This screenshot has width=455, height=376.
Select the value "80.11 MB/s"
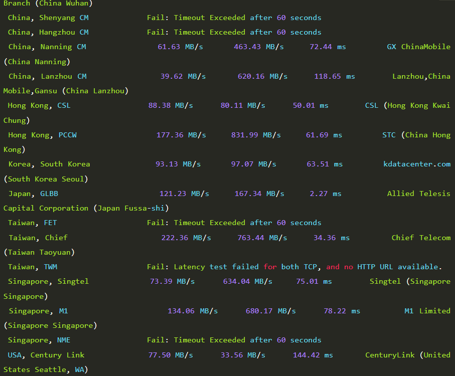pos(243,105)
